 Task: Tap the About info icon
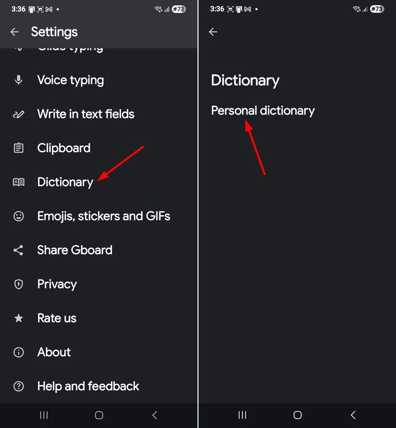[x=19, y=352]
